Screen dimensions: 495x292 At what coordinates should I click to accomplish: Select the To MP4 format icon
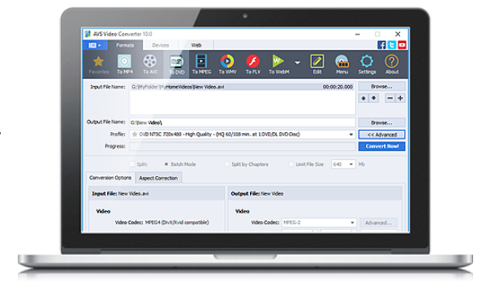coord(124,64)
